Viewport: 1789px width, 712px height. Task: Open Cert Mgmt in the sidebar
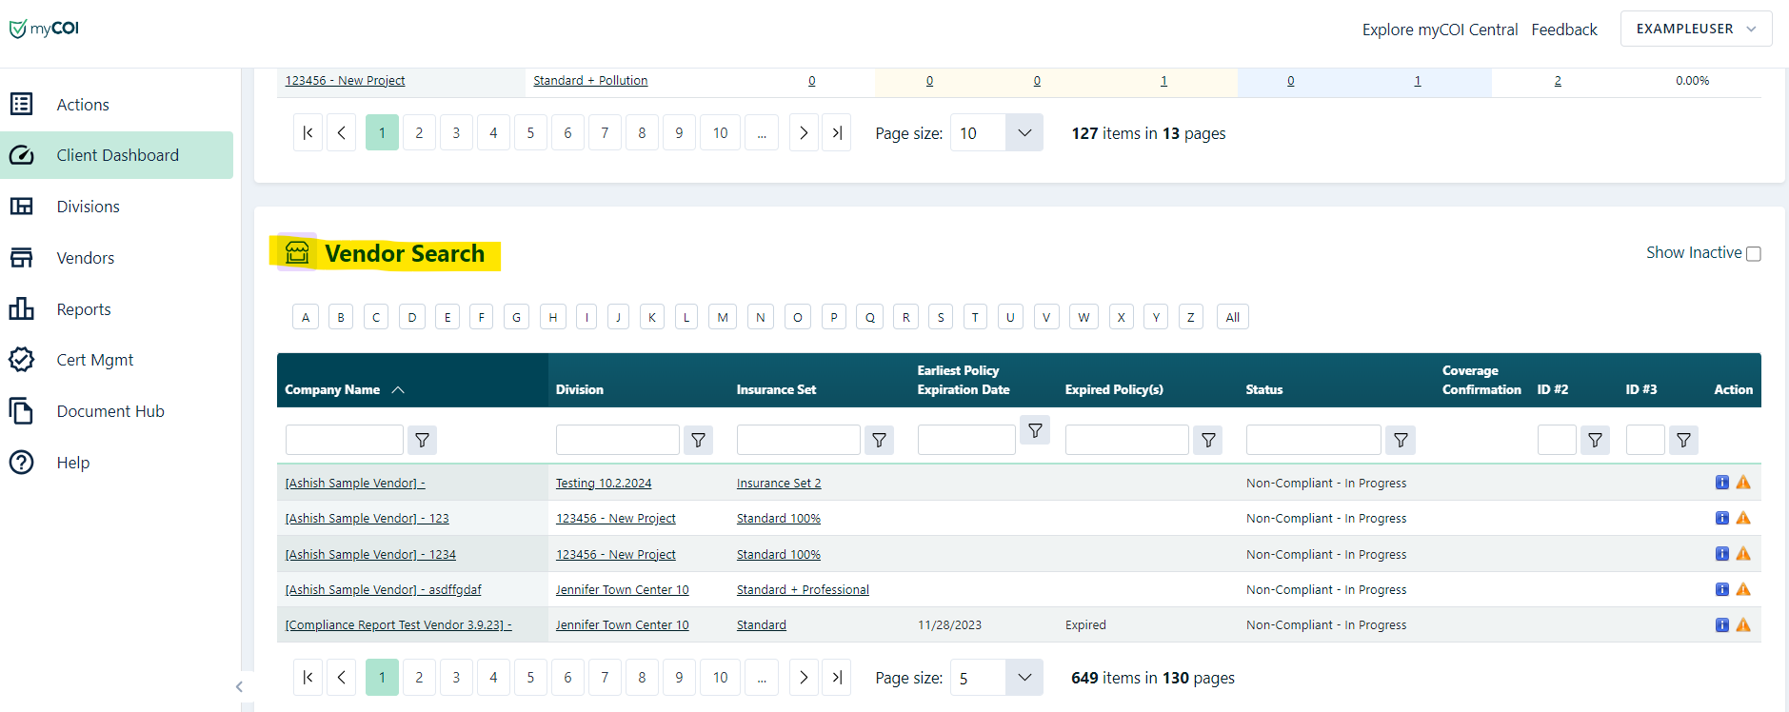coord(94,360)
